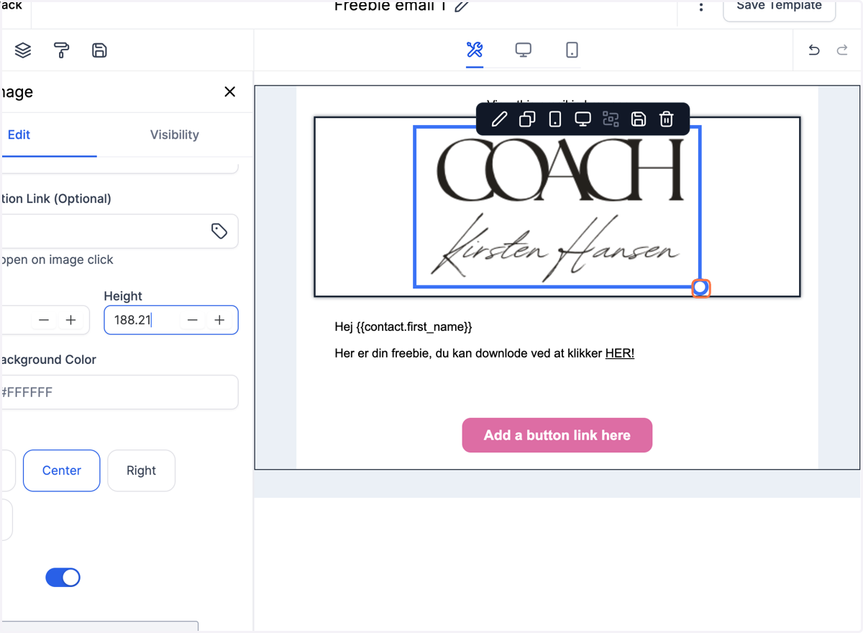Open the layers panel icon
The width and height of the screenshot is (863, 633).
[23, 50]
